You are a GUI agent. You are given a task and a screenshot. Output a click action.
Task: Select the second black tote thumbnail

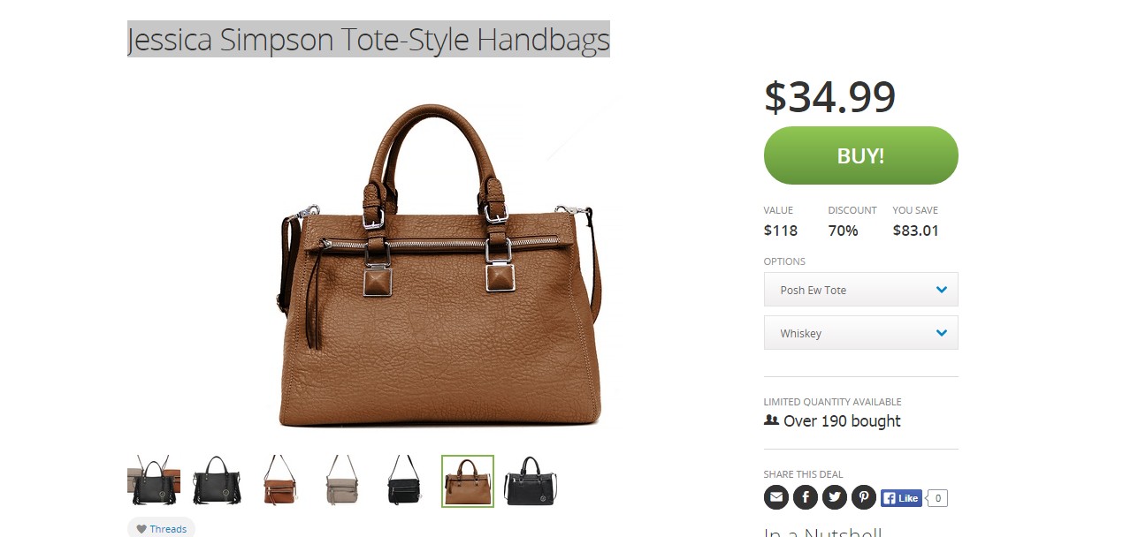click(217, 481)
